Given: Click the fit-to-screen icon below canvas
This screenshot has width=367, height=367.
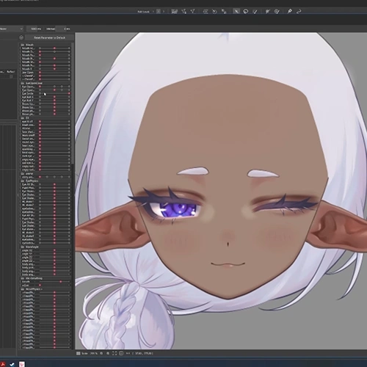Looking at the screenshot, I should click(x=115, y=353).
